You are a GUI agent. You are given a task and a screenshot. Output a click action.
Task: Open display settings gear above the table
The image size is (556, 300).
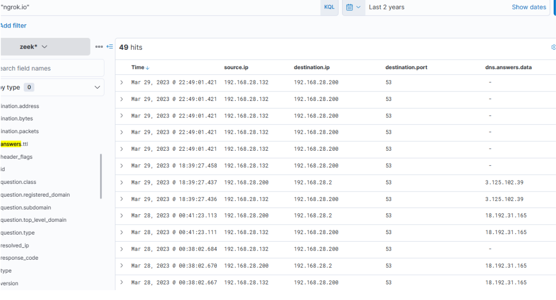pyautogui.click(x=553, y=47)
